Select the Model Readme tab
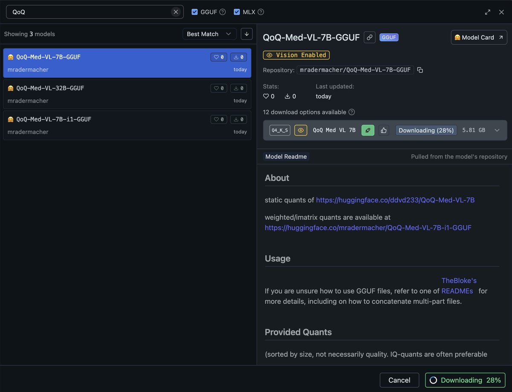This screenshot has width=512, height=392. click(x=286, y=157)
